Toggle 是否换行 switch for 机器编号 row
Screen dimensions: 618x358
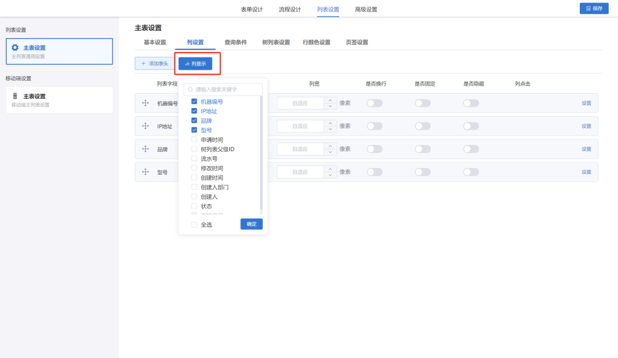coord(375,103)
